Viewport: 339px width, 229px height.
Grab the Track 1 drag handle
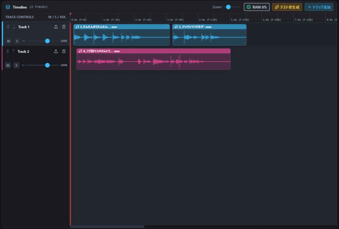click(8, 27)
